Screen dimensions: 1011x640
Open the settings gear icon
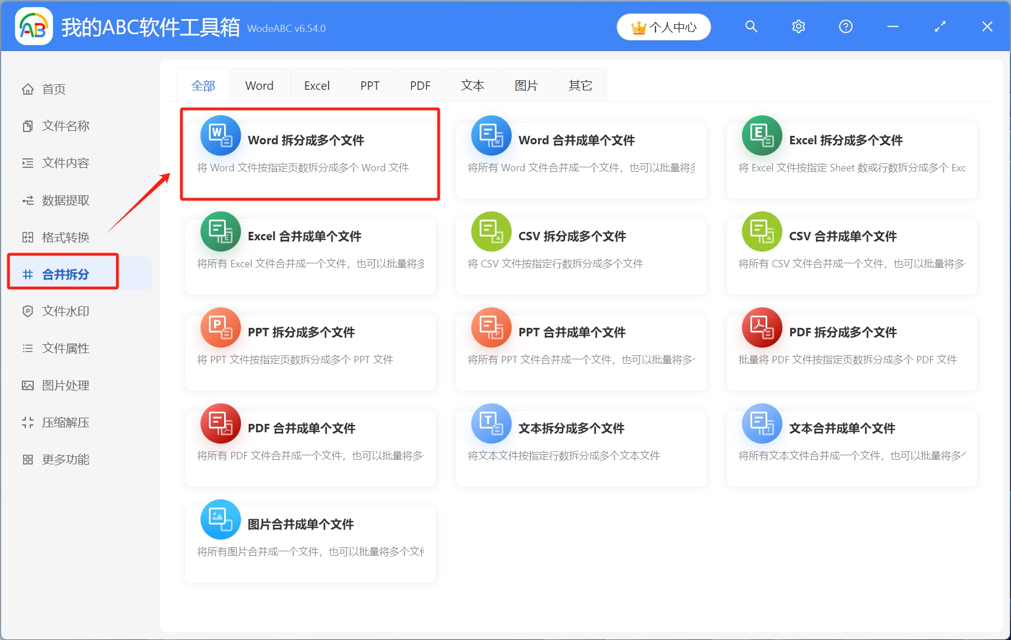[798, 26]
